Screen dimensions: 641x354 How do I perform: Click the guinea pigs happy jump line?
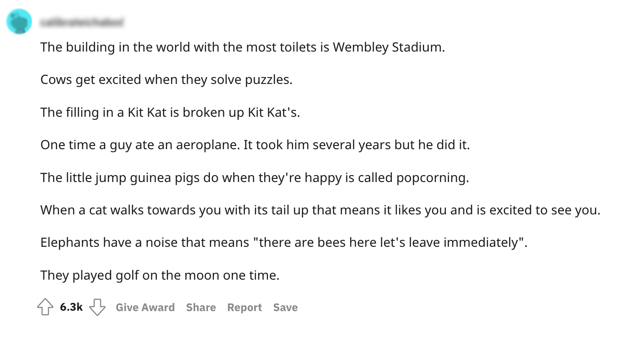click(x=254, y=177)
